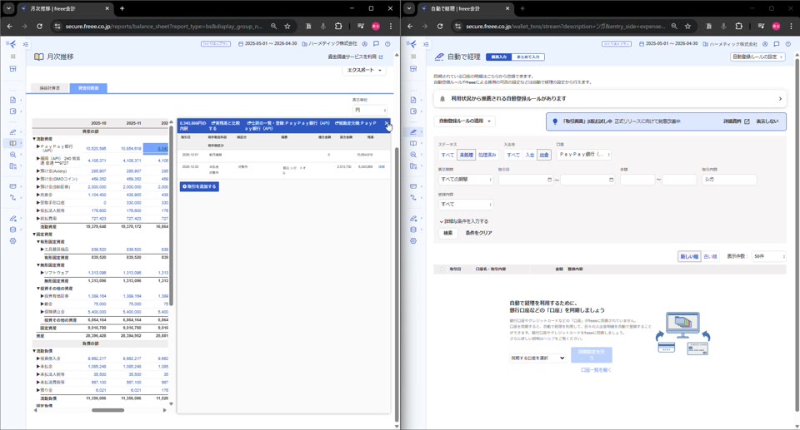Open the 自動登録ルールの適用 dropdown
The image size is (800, 430).
pos(466,121)
